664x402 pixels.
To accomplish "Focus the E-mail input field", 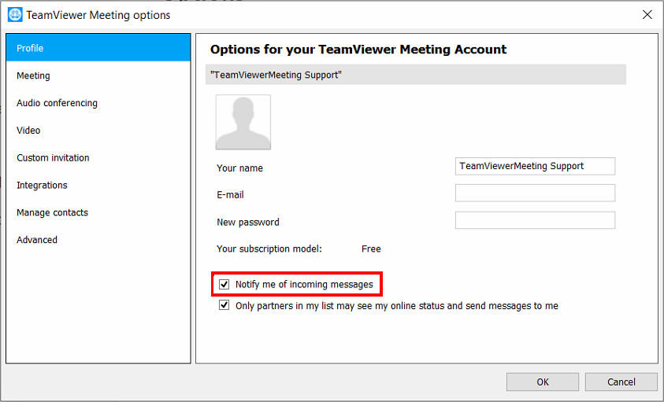I will pos(535,193).
